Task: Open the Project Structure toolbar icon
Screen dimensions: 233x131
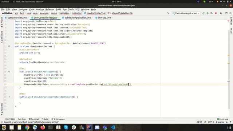Action: (221, 13)
